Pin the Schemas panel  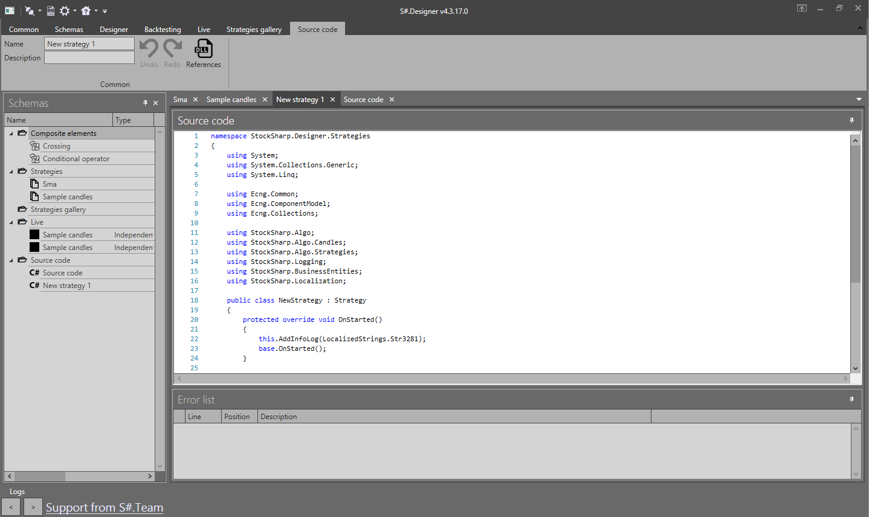pos(145,103)
